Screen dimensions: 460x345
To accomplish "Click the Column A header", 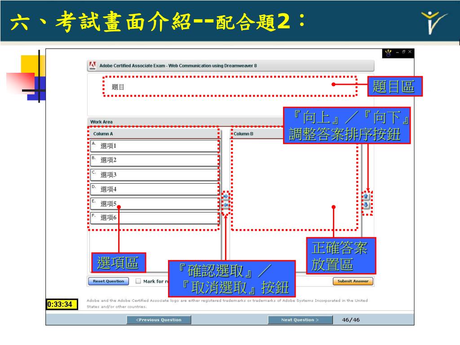I will pyautogui.click(x=155, y=134).
